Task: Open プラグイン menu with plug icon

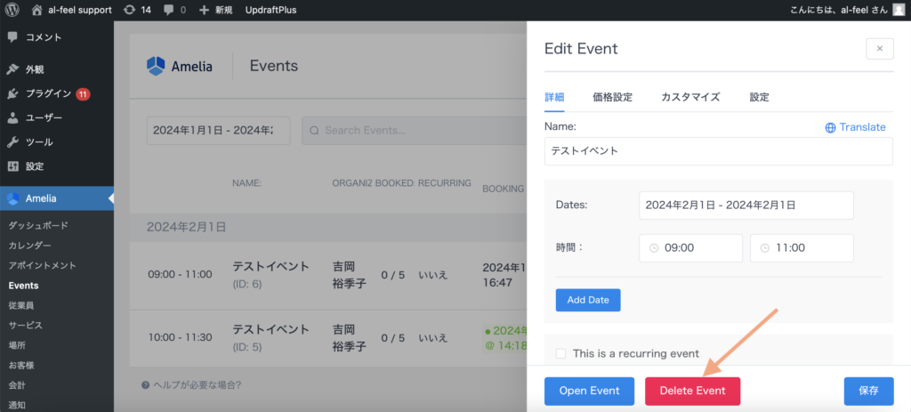Action: [x=12, y=93]
